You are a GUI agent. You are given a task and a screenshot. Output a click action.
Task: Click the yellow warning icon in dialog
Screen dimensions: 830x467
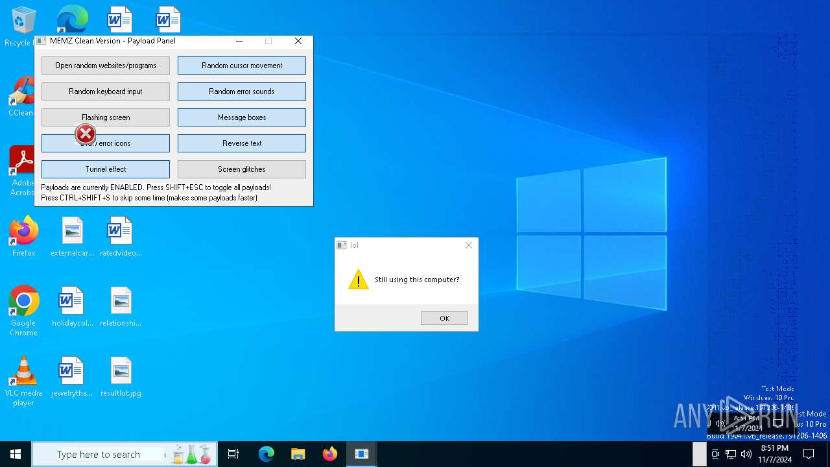[358, 280]
